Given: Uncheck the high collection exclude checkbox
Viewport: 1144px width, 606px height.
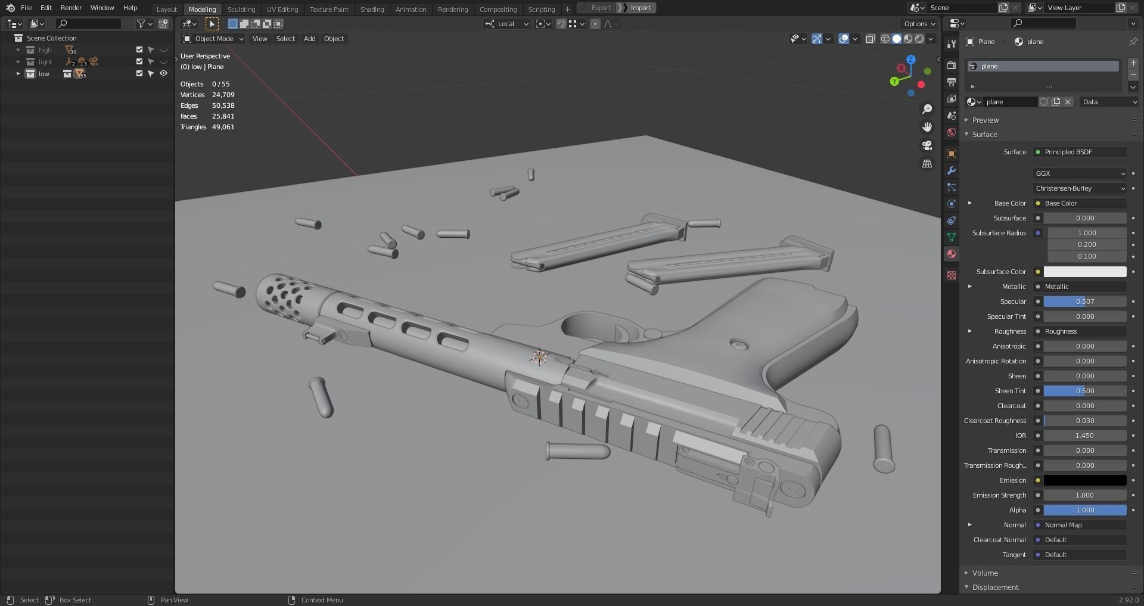Looking at the screenshot, I should tap(139, 50).
